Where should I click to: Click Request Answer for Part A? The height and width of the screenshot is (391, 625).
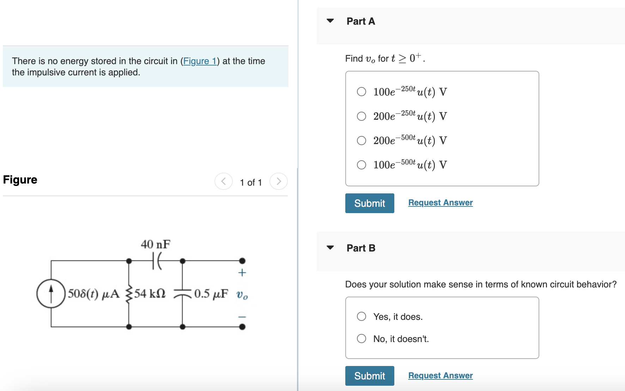point(440,202)
